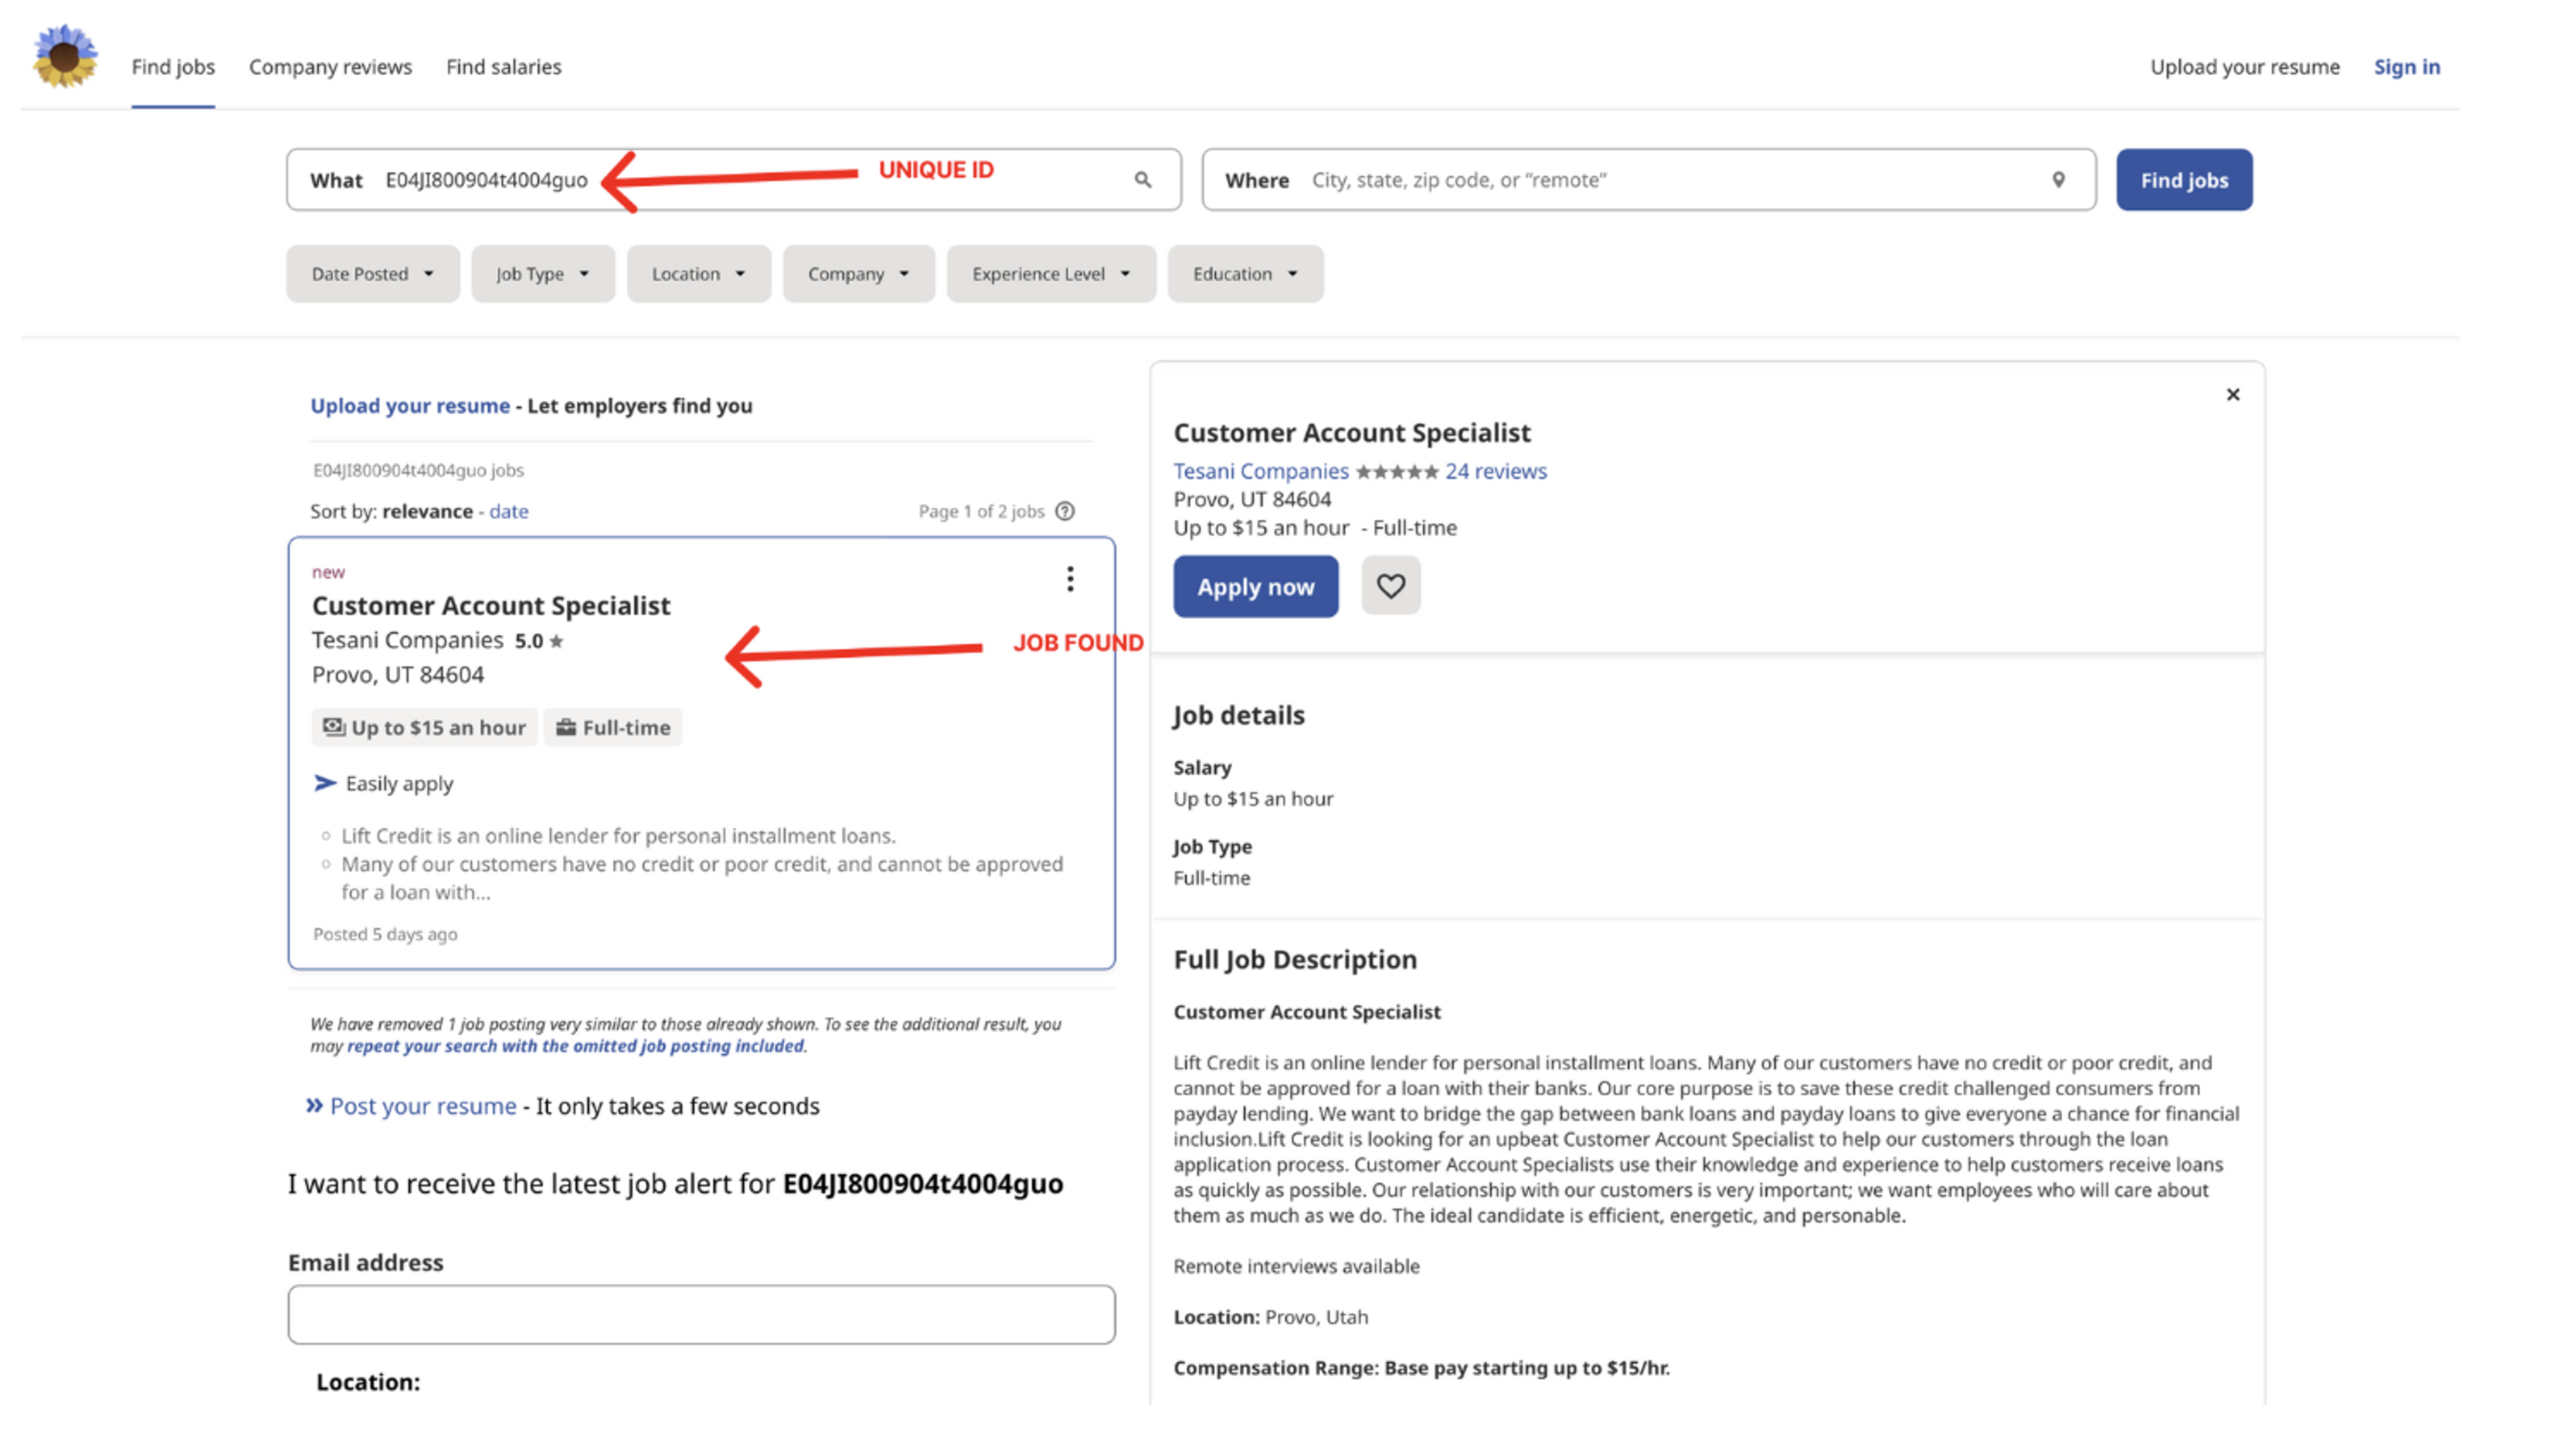Go to Find salaries tab

tap(503, 67)
